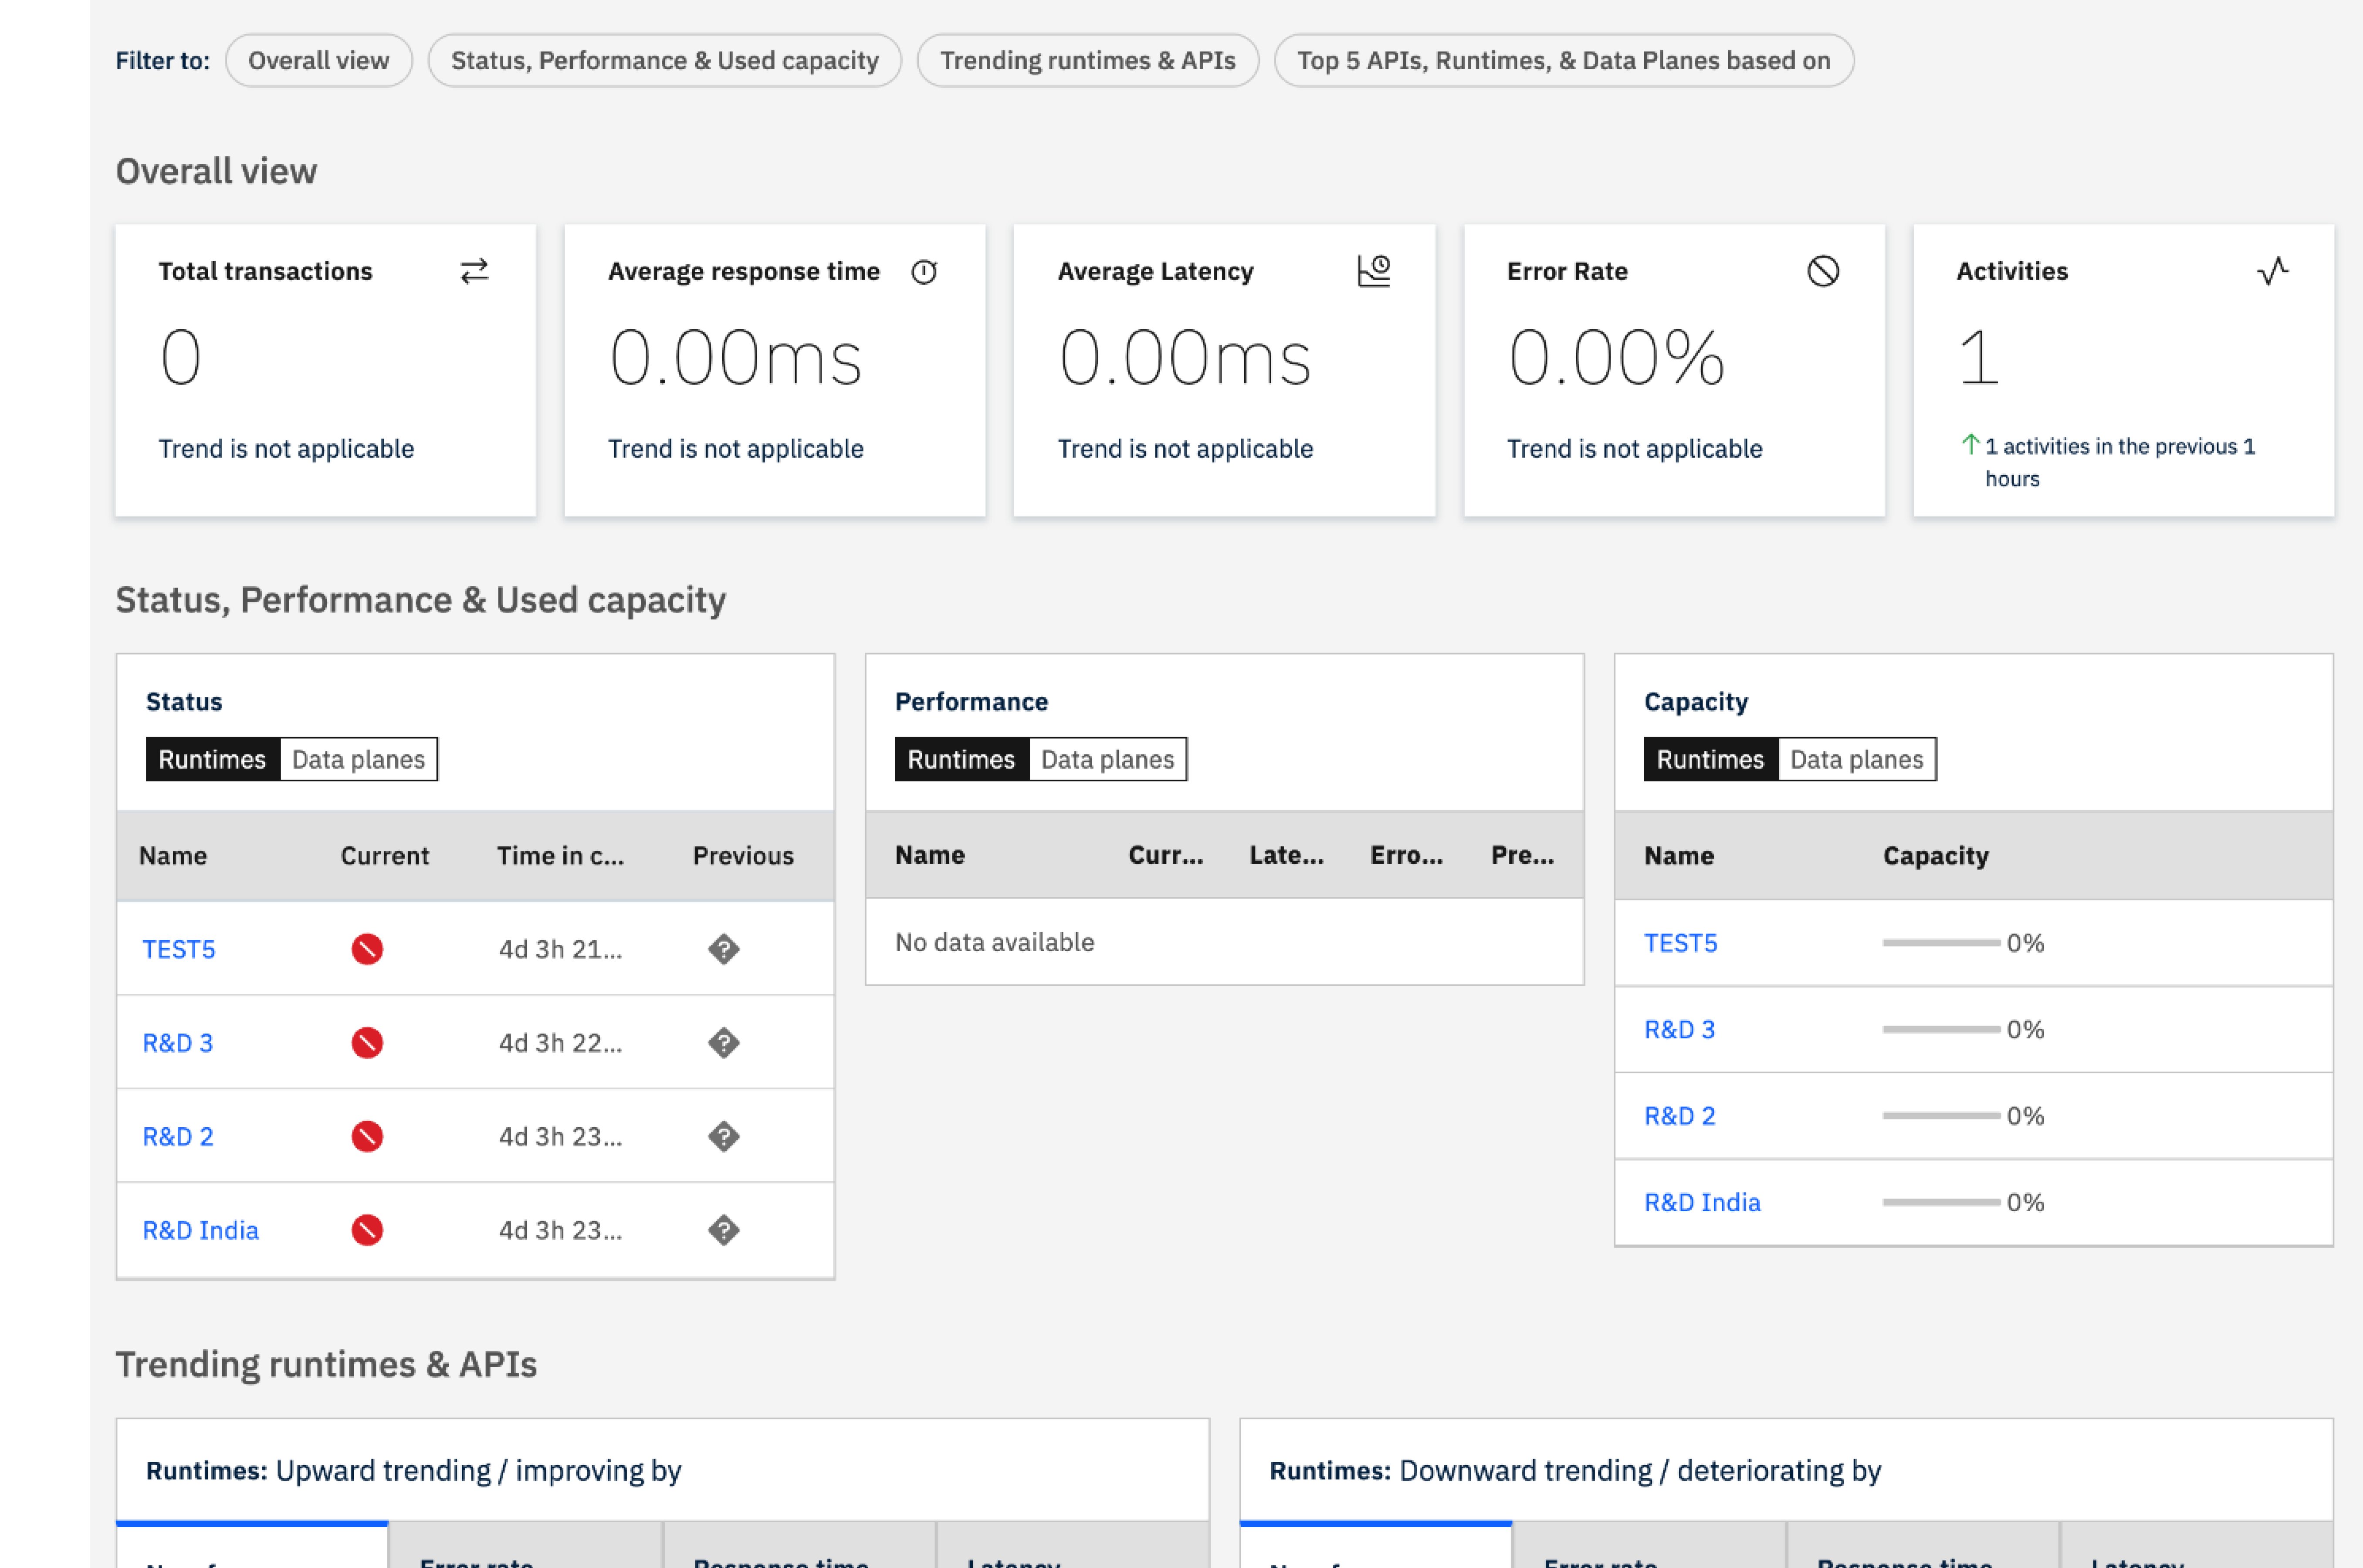Click Previous column header in Status table
This screenshot has height=1568, width=2363.
[x=744, y=856]
